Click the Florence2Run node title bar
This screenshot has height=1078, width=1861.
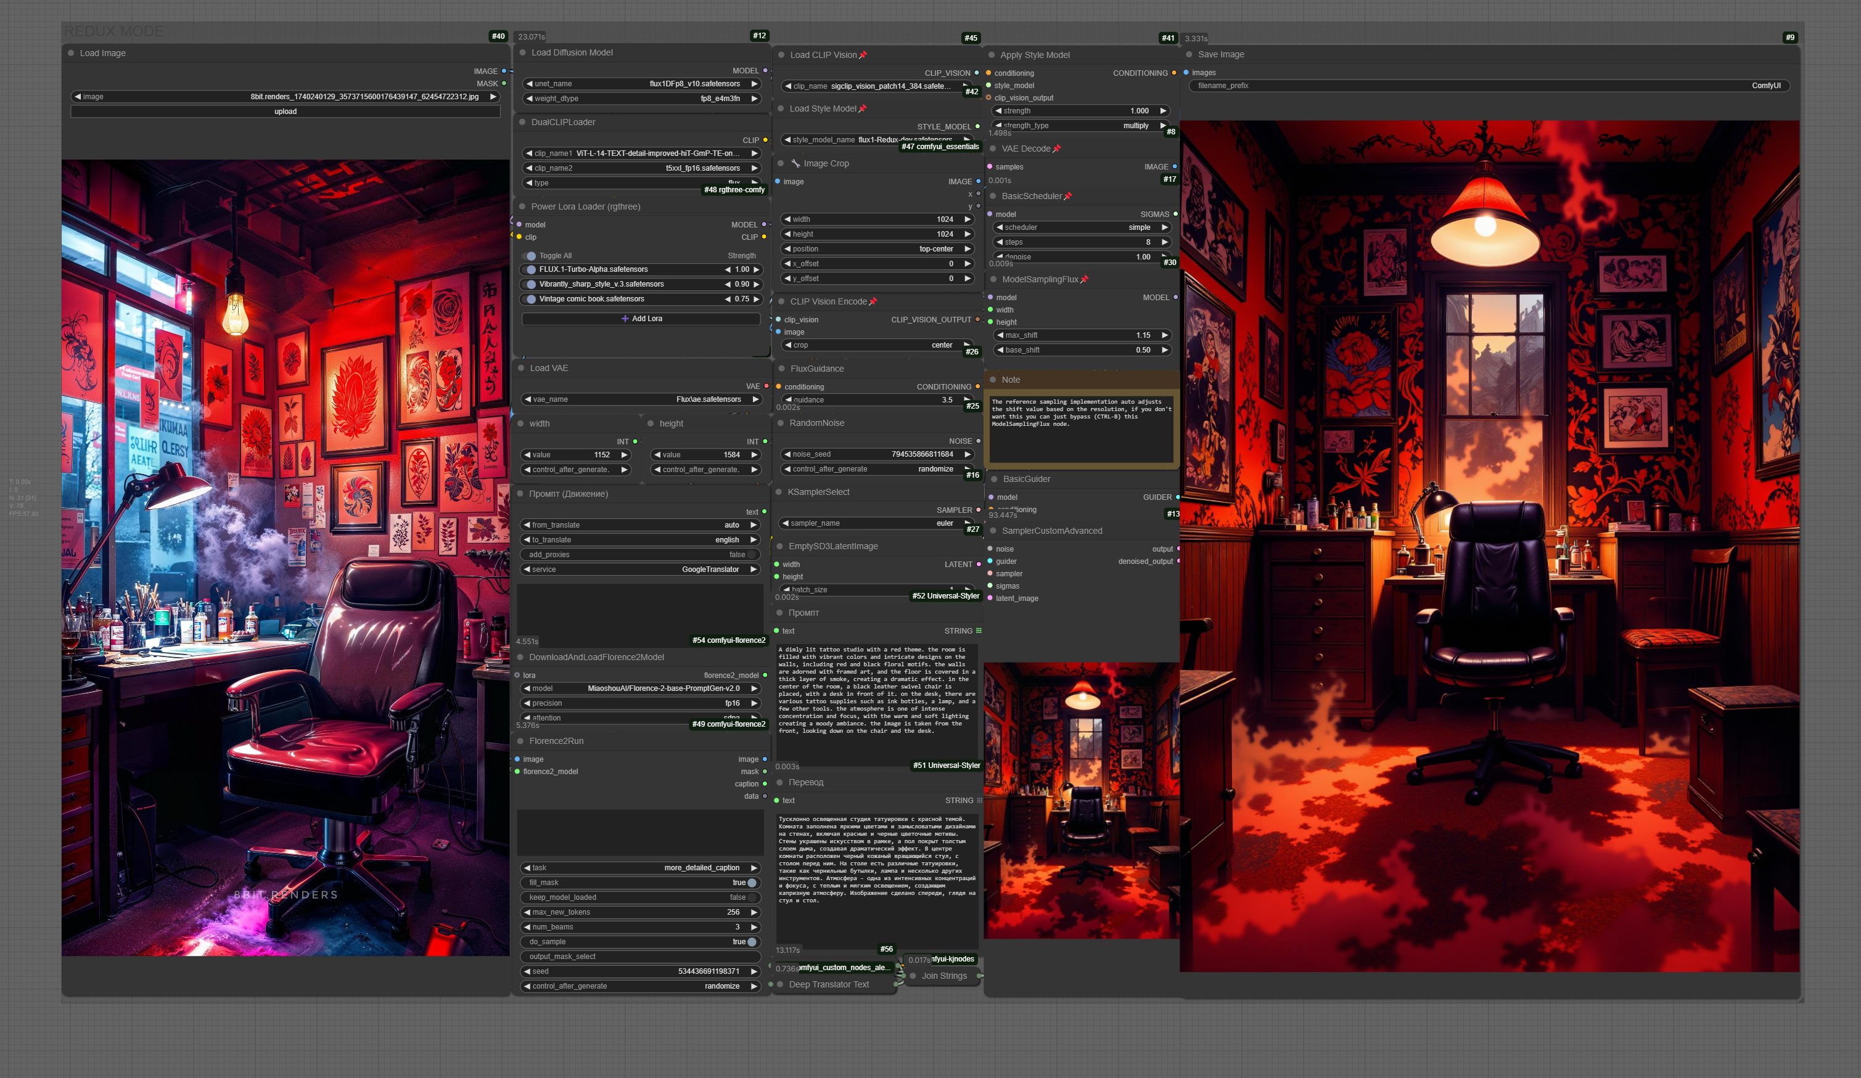[556, 741]
